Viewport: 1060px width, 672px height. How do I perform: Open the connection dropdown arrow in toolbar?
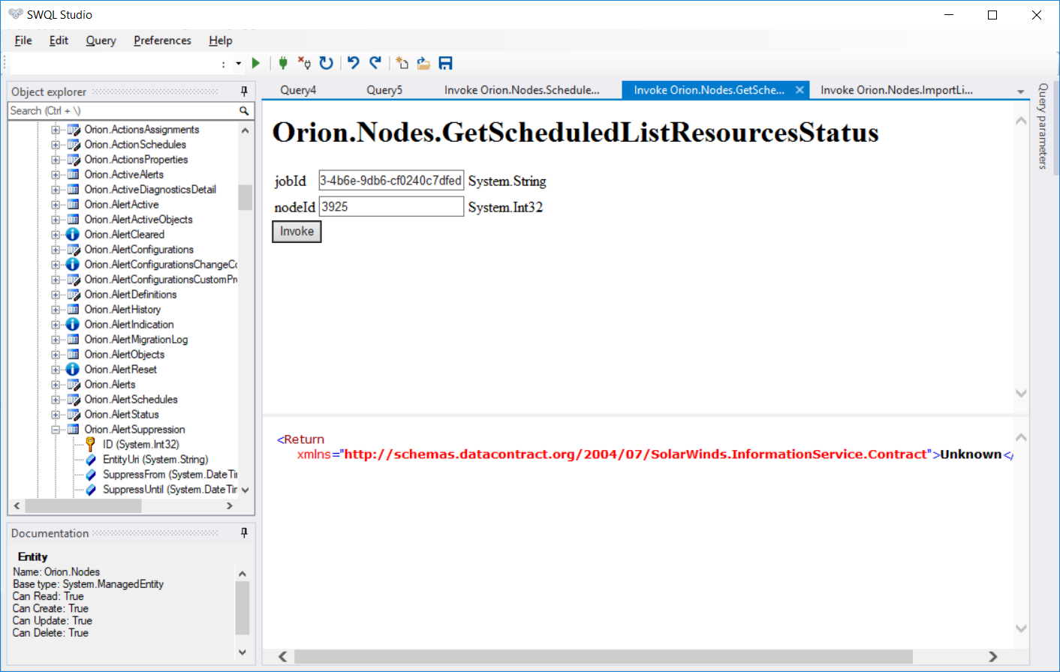[239, 64]
